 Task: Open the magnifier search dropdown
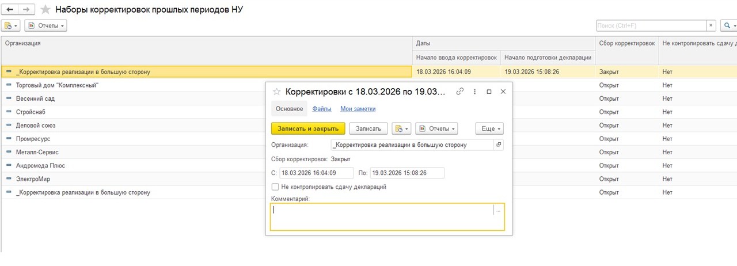pos(728,25)
